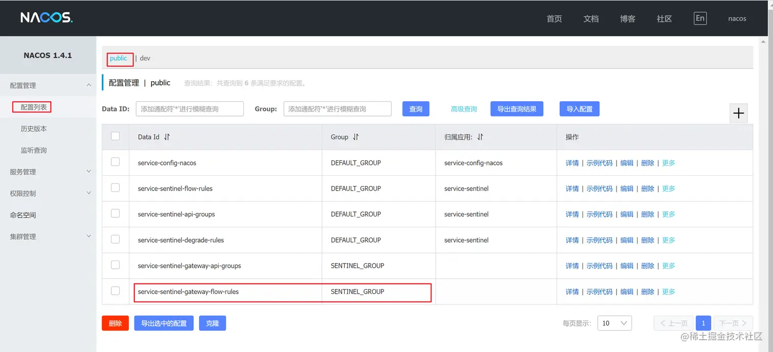
Task: Expand the 服务管理 sidebar section
Action: pyautogui.click(x=48, y=172)
